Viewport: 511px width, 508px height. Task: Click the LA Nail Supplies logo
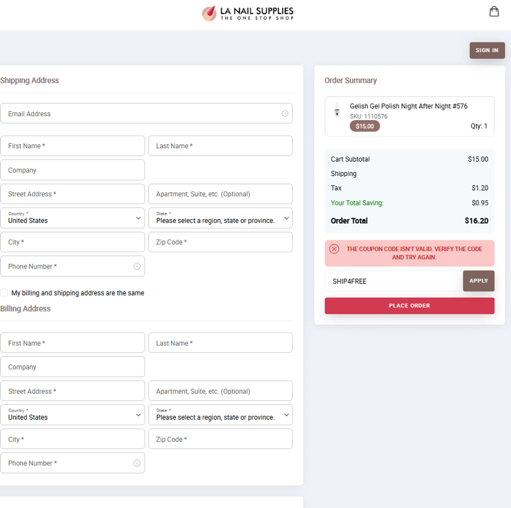(x=248, y=14)
